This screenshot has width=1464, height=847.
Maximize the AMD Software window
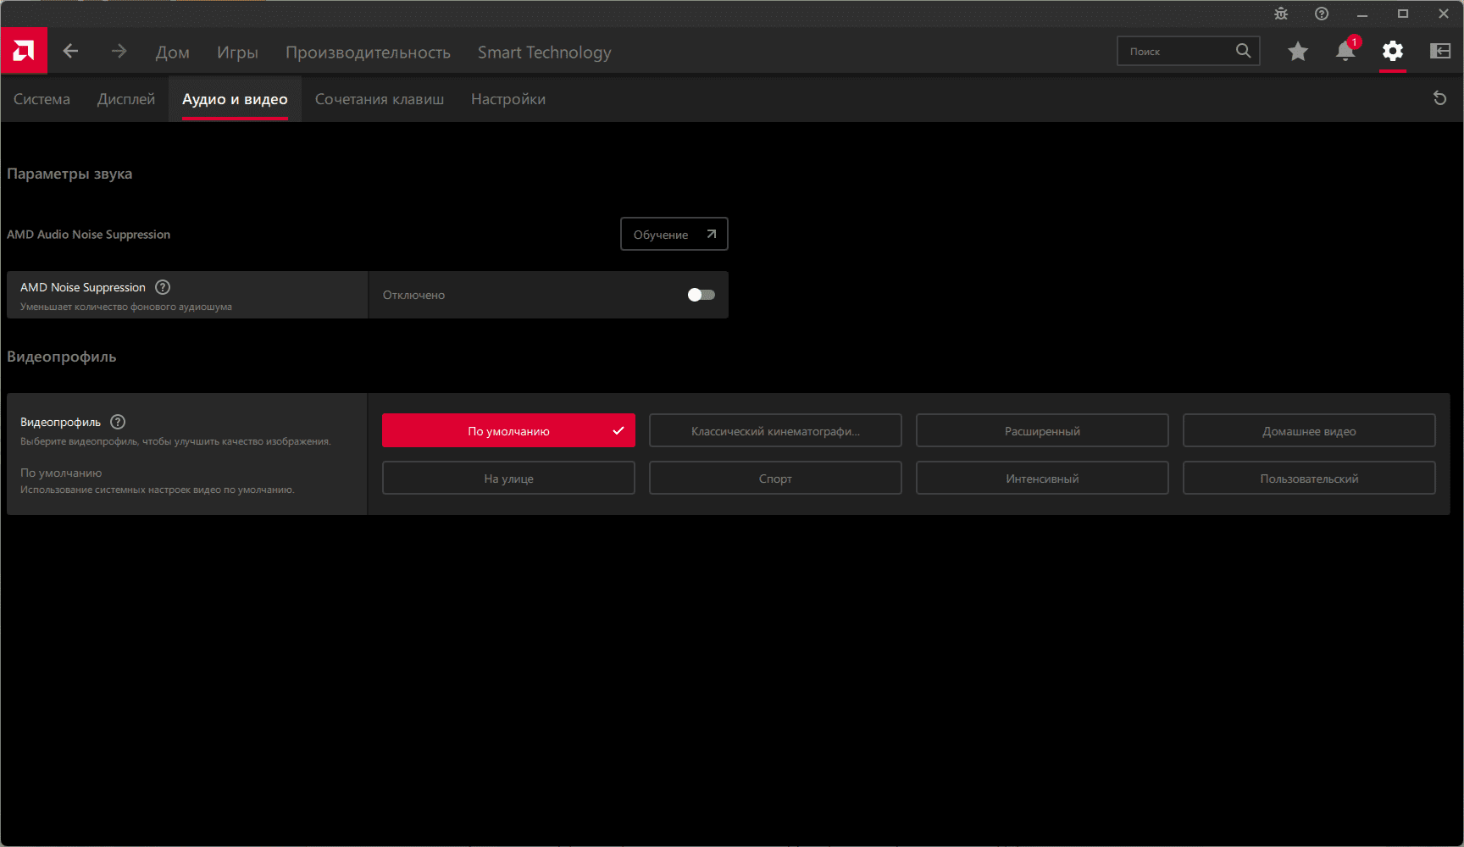(x=1403, y=14)
